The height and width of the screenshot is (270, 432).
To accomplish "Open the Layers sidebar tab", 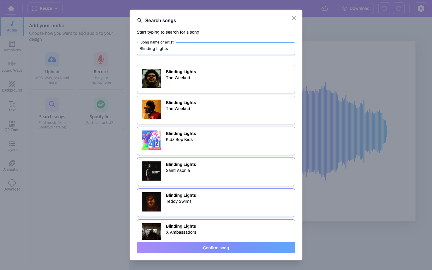I will tap(12, 145).
